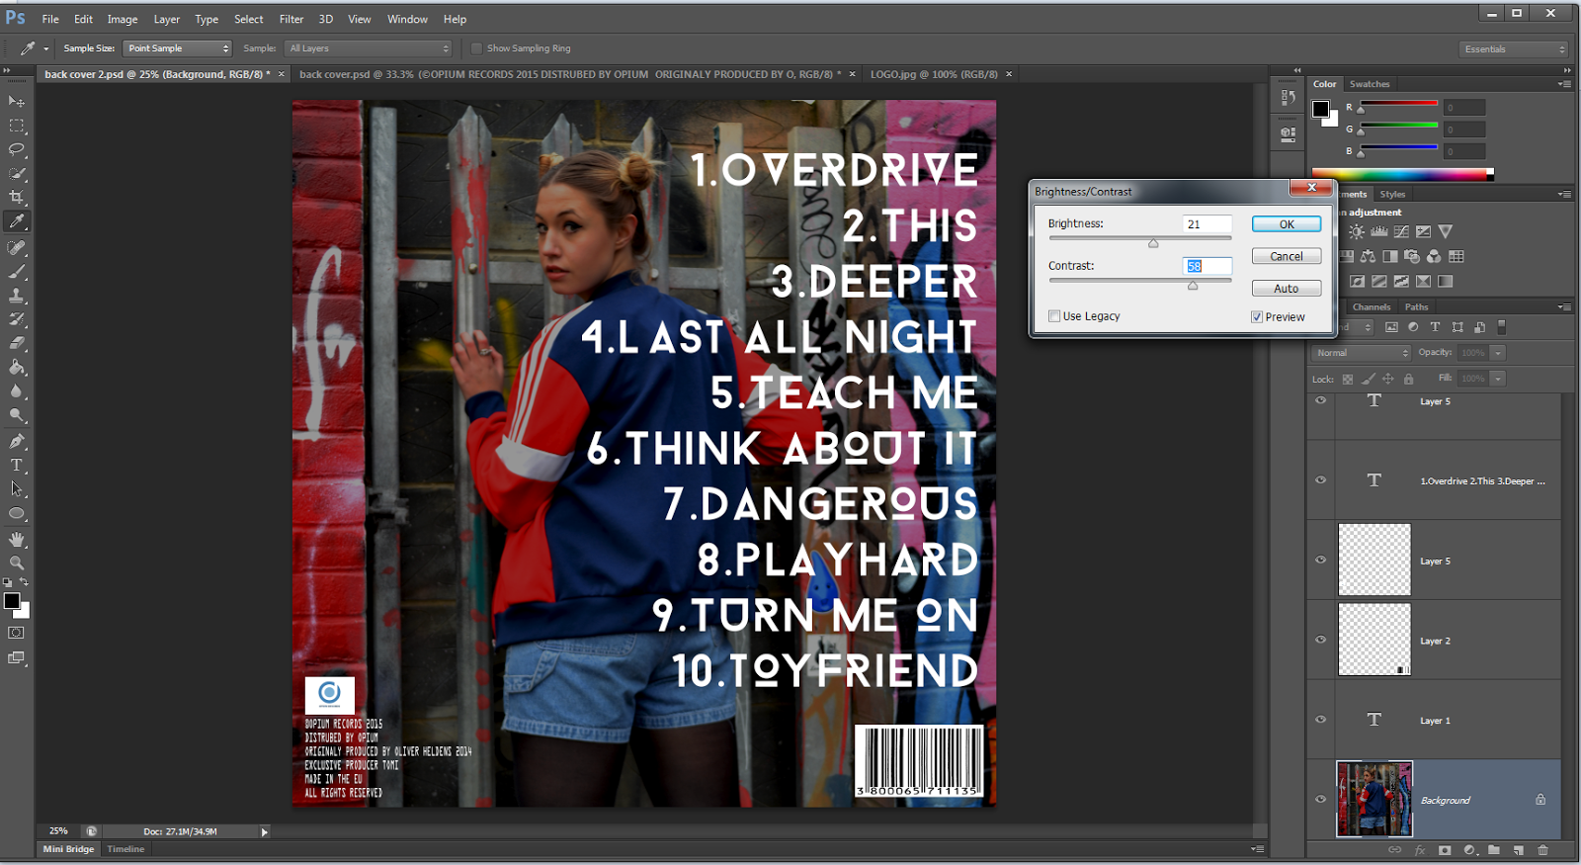
Task: Click the Contrast slider handle
Action: (1193, 286)
